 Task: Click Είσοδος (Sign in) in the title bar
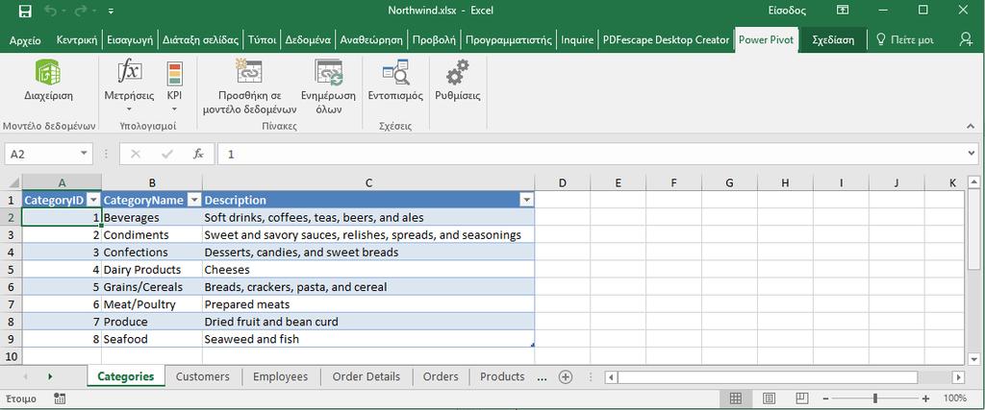(x=787, y=11)
